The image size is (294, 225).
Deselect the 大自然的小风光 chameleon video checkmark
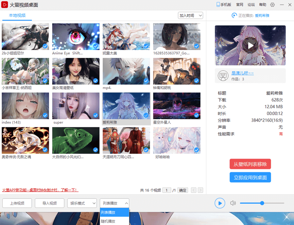coord(96,150)
